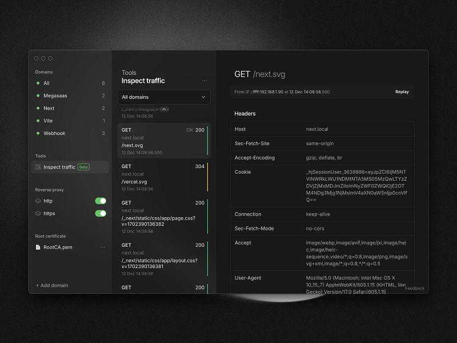
Task: Click the All domains count 8
Action: (103, 83)
